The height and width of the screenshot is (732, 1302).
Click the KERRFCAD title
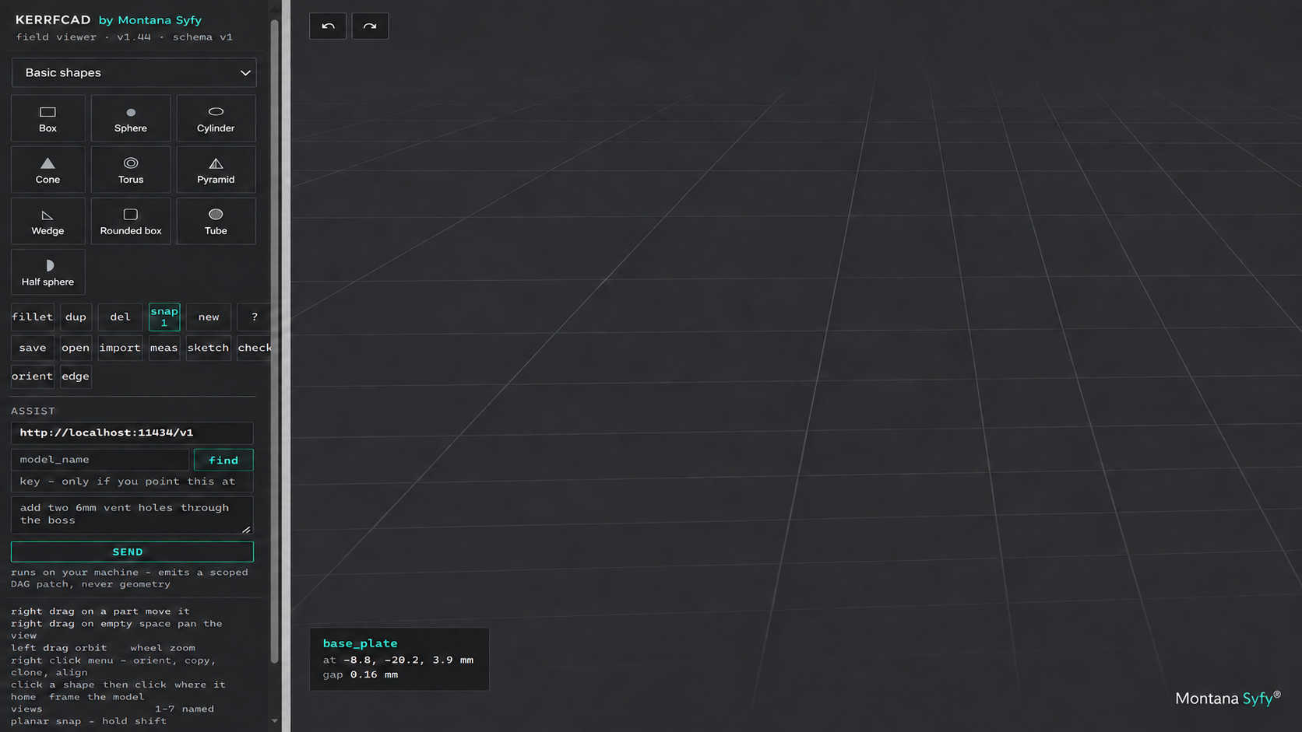pos(53,19)
